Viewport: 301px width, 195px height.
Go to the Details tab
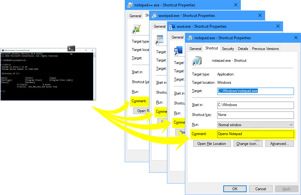click(243, 49)
